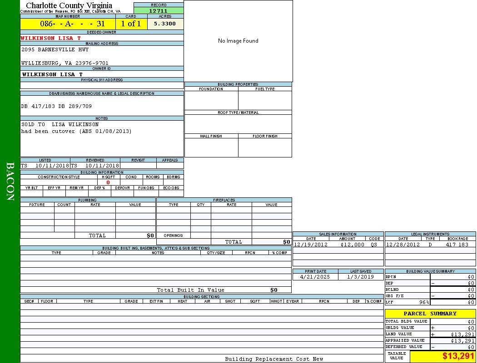Click the legal instrument date 12/28/2012

pos(403,245)
